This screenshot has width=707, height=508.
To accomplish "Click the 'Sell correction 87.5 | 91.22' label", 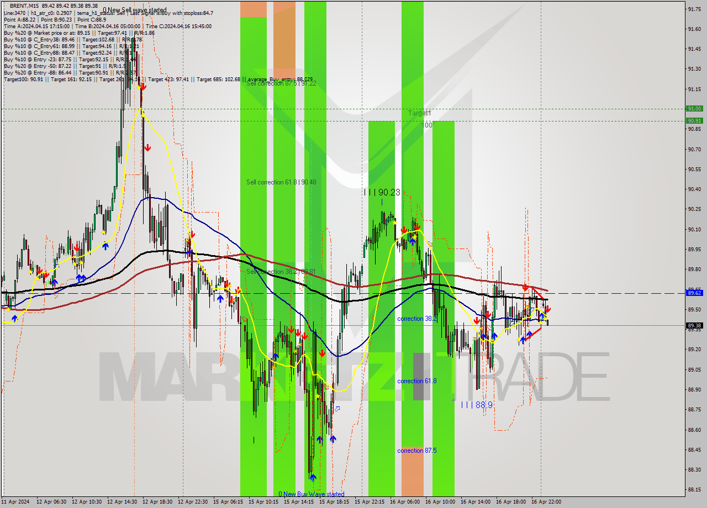I will [x=281, y=83].
